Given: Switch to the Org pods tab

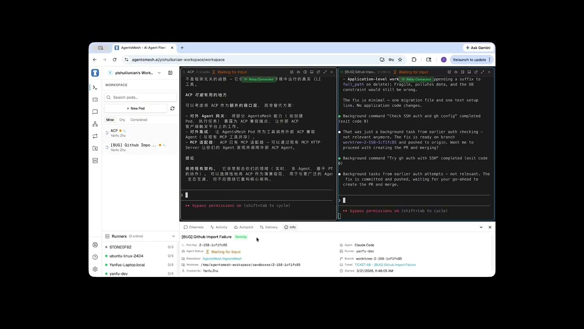Looking at the screenshot, I should 122,120.
